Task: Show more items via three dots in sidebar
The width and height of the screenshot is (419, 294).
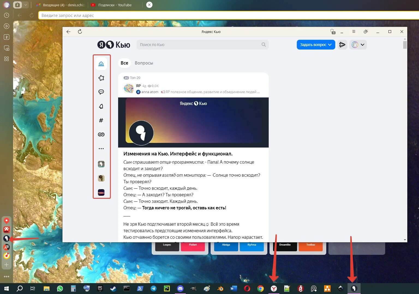Action: tap(101, 149)
